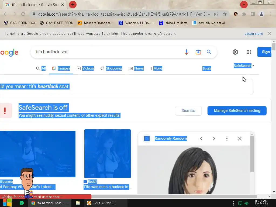The image size is (276, 207).
Task: Open Google quick settings gear
Action: 235,52
